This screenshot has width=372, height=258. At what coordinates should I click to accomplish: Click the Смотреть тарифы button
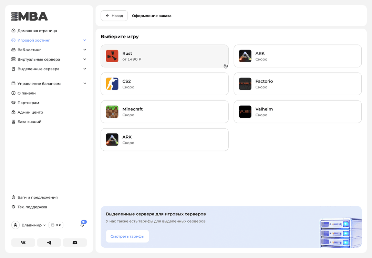[x=127, y=236]
